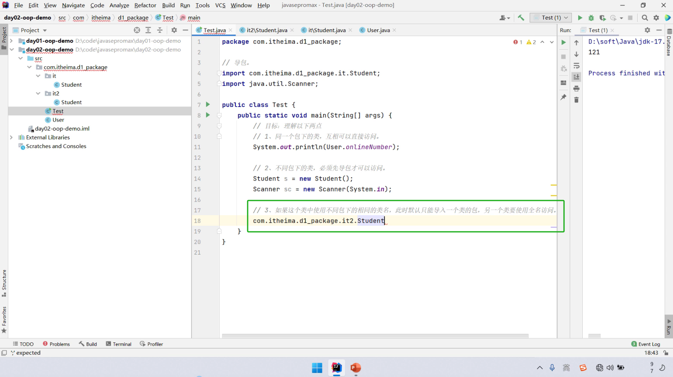Image resolution: width=673 pixels, height=377 pixels.
Task: Open IDE settings gear in top toolbar
Action: click(x=656, y=18)
